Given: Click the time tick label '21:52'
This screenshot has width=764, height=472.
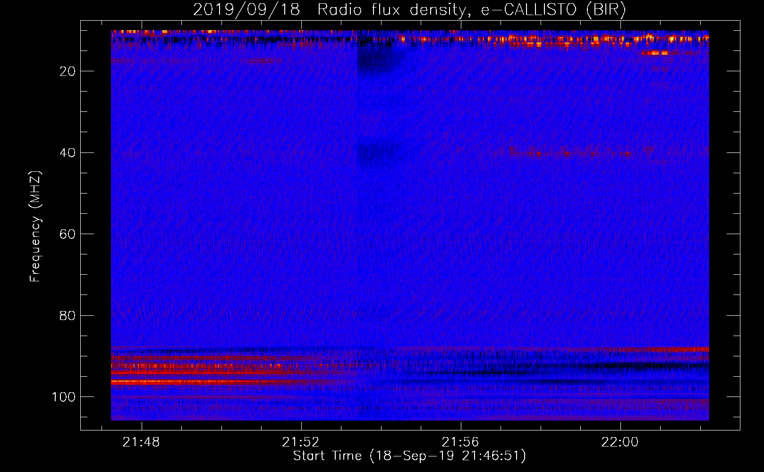Looking at the screenshot, I should (x=301, y=442).
